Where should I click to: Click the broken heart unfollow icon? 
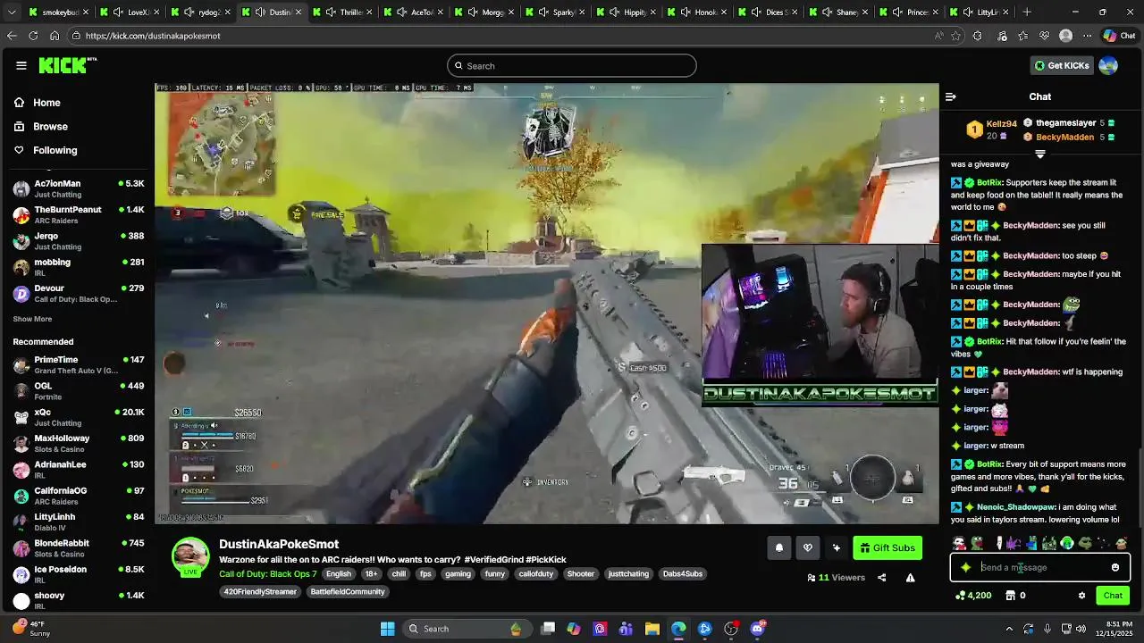pos(807,548)
